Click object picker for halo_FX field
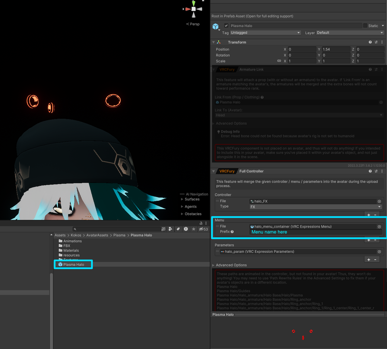This screenshot has height=349, width=387. 379,201
